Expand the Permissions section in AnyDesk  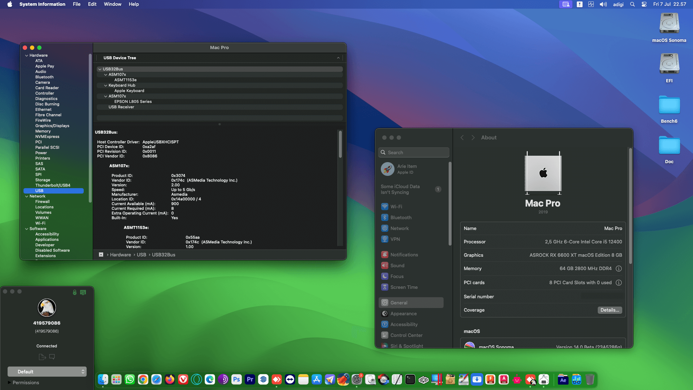9,382
